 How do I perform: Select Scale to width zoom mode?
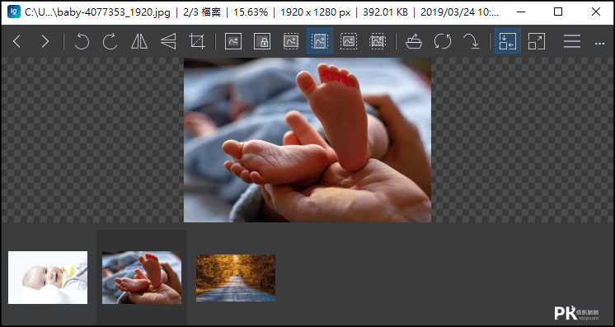(291, 41)
